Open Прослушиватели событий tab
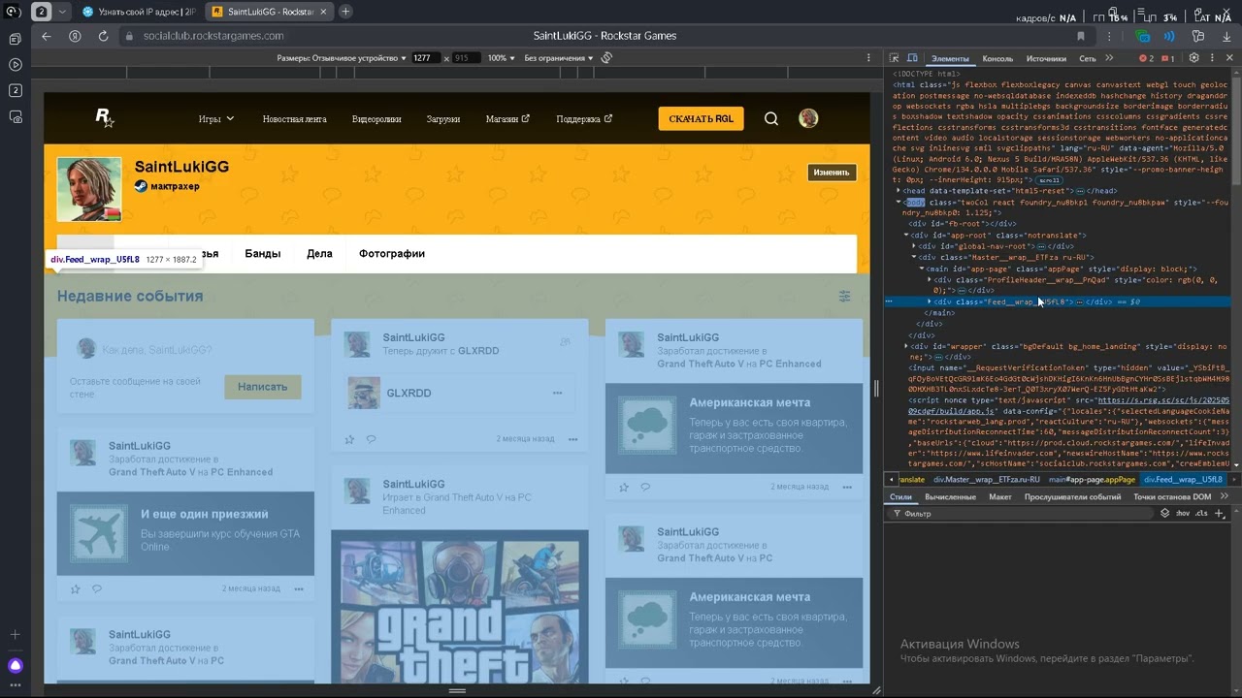 [1072, 497]
